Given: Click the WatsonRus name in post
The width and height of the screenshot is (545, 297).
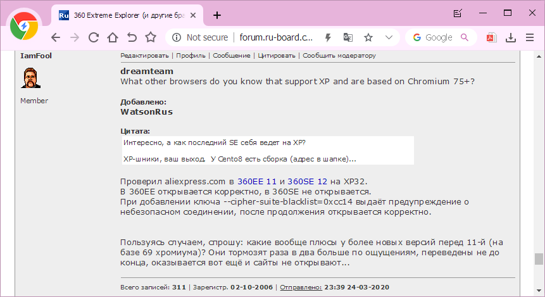Looking at the screenshot, I should (x=146, y=112).
